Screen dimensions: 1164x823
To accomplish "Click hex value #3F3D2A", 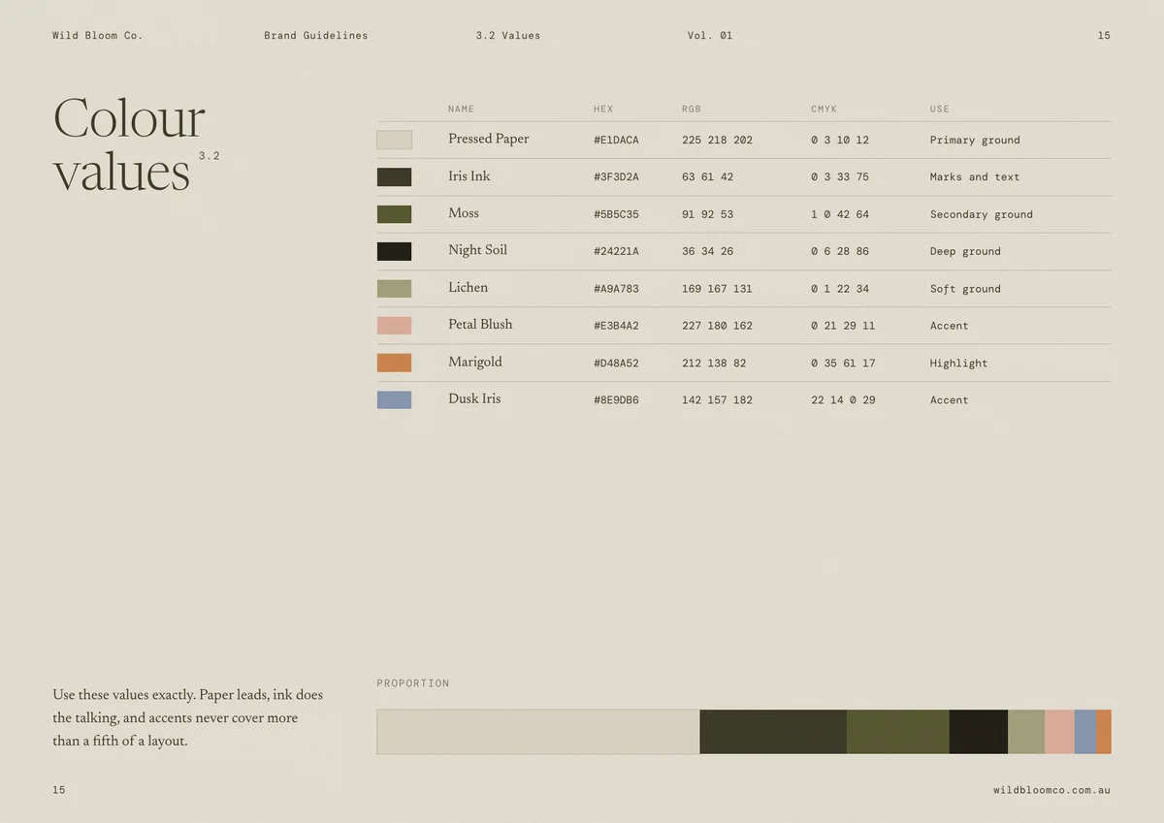I will click(616, 177).
